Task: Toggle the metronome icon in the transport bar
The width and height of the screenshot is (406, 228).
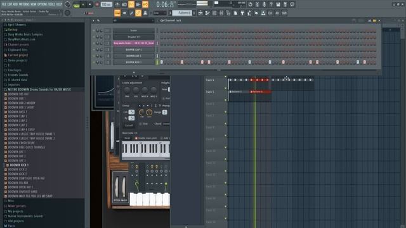Action: click(x=117, y=4)
